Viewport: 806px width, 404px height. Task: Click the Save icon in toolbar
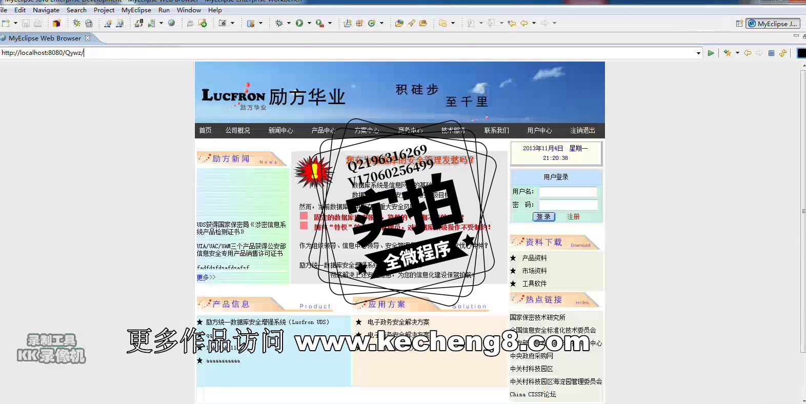[x=26, y=23]
